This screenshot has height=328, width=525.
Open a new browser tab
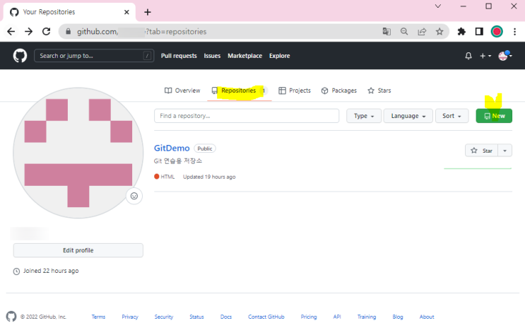click(x=148, y=12)
